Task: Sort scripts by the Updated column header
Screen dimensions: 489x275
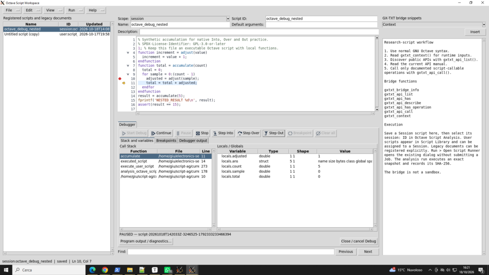Action: point(94,24)
